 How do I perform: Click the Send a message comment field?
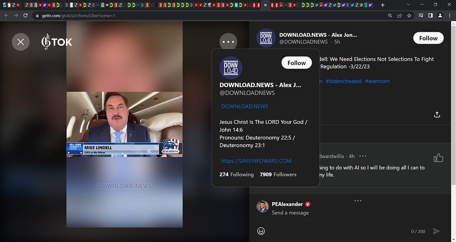pyautogui.click(x=290, y=212)
